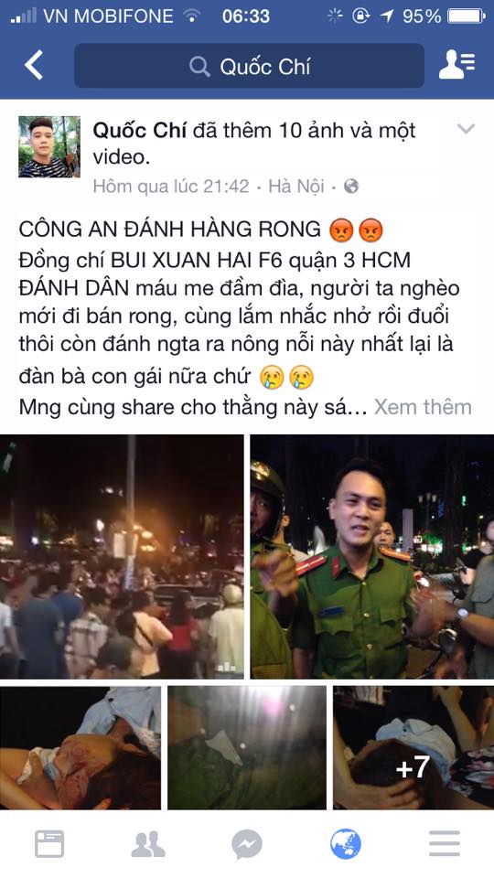Open photo of officer in green uniform

(372, 557)
